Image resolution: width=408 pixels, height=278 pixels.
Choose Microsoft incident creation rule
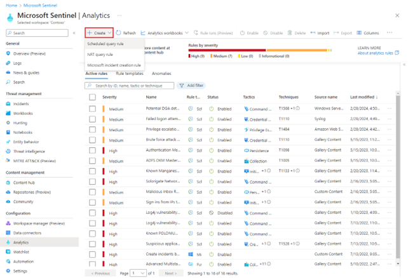point(115,65)
